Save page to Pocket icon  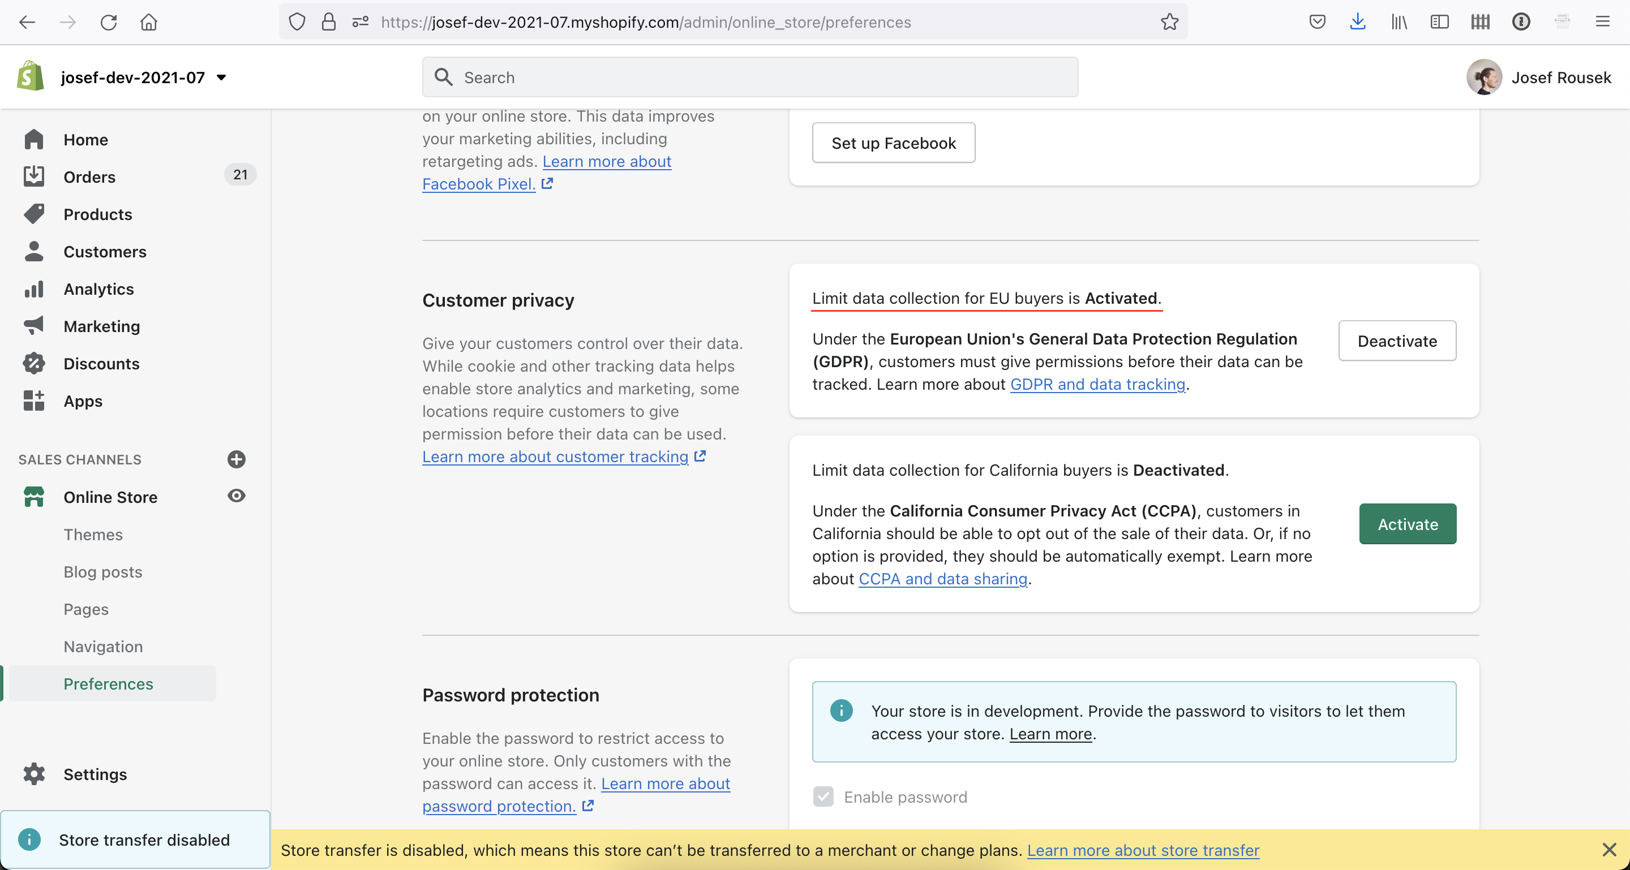coord(1317,22)
